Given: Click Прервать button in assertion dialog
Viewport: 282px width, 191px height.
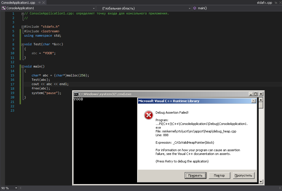Looking at the screenshot, I should 195,175.
